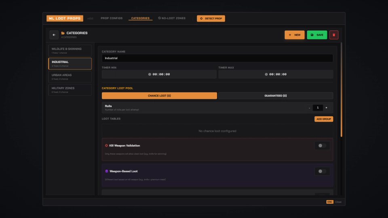Click the Timer Max time field
Screen dimensions: 388x218
276,74
